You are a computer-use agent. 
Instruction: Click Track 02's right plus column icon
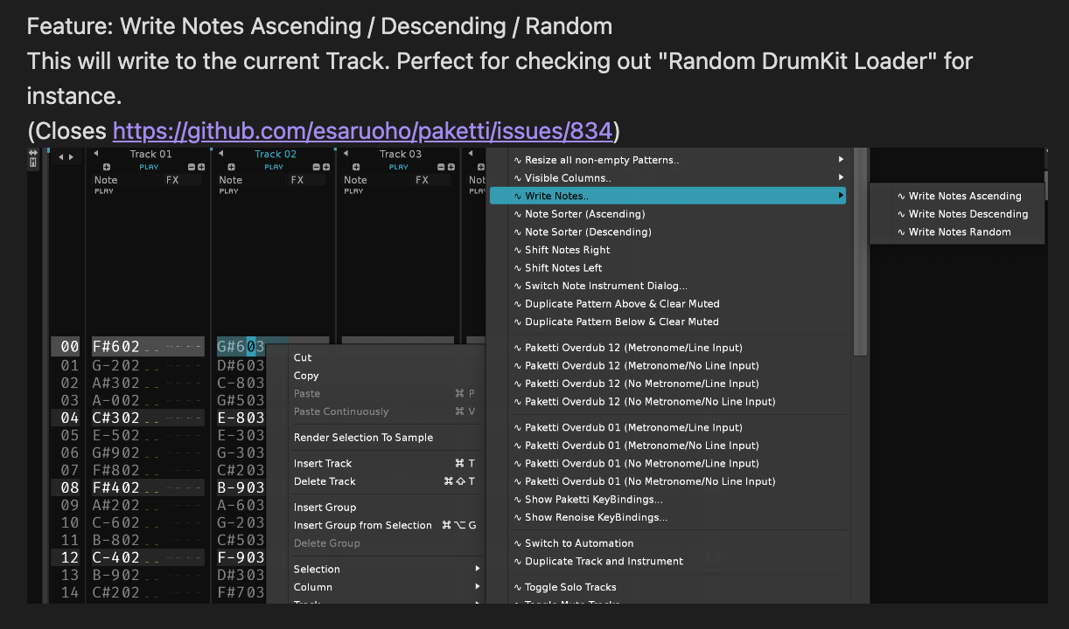326,167
